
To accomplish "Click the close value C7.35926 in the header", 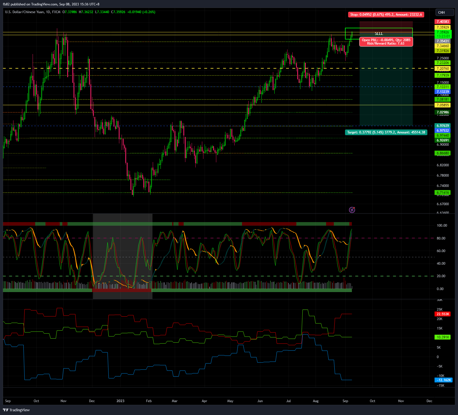I will click(x=118, y=12).
